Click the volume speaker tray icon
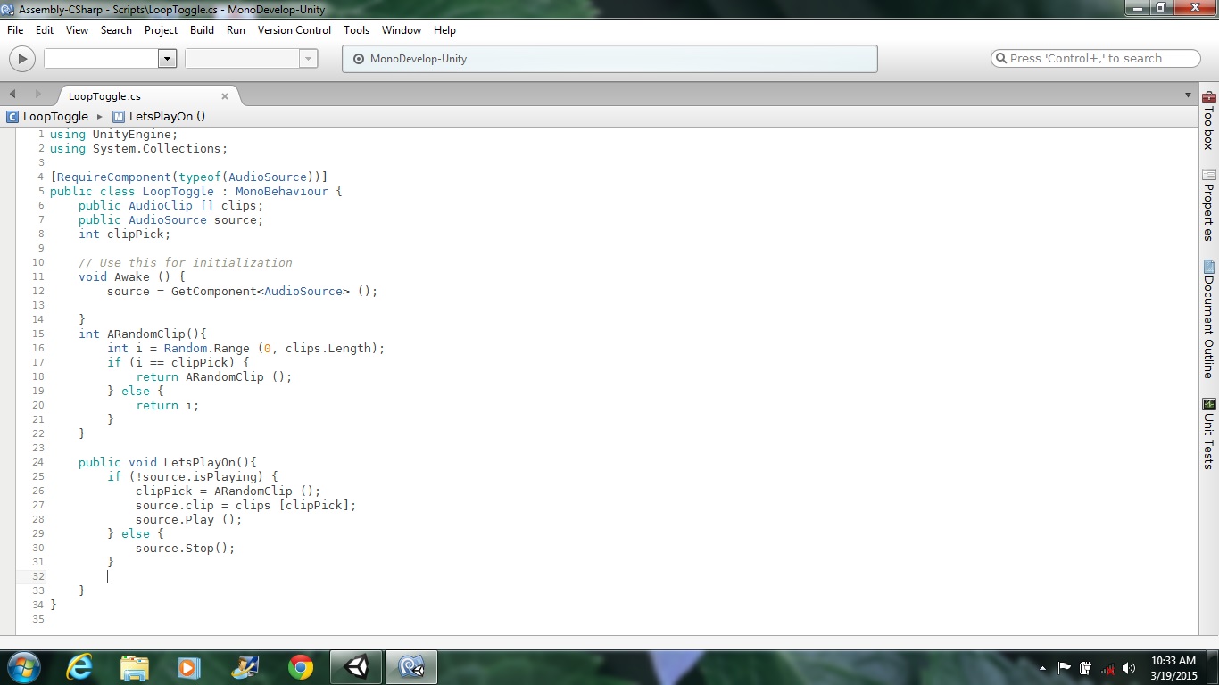This screenshot has width=1219, height=685. tap(1129, 668)
